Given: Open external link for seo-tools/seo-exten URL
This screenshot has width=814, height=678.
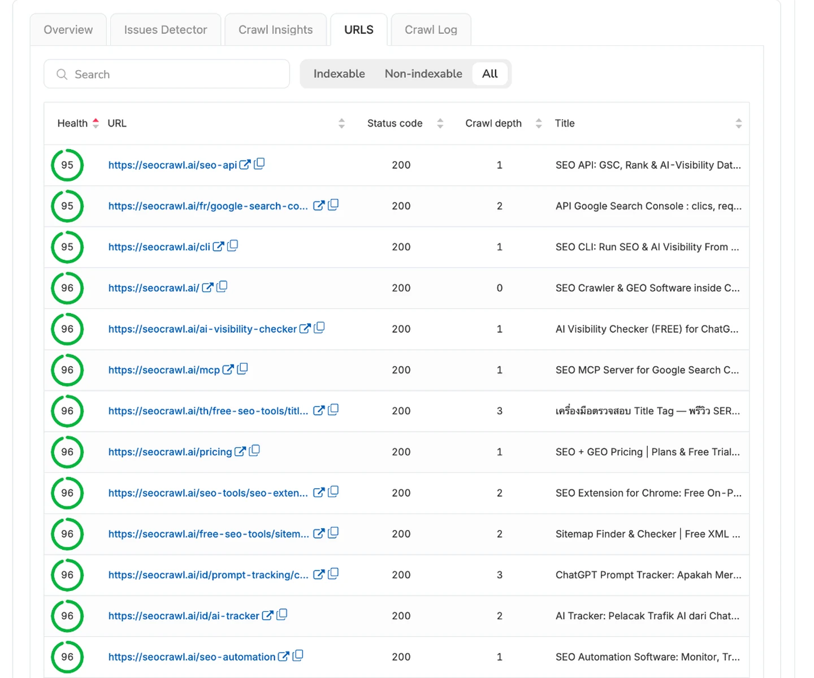Looking at the screenshot, I should (x=319, y=492).
